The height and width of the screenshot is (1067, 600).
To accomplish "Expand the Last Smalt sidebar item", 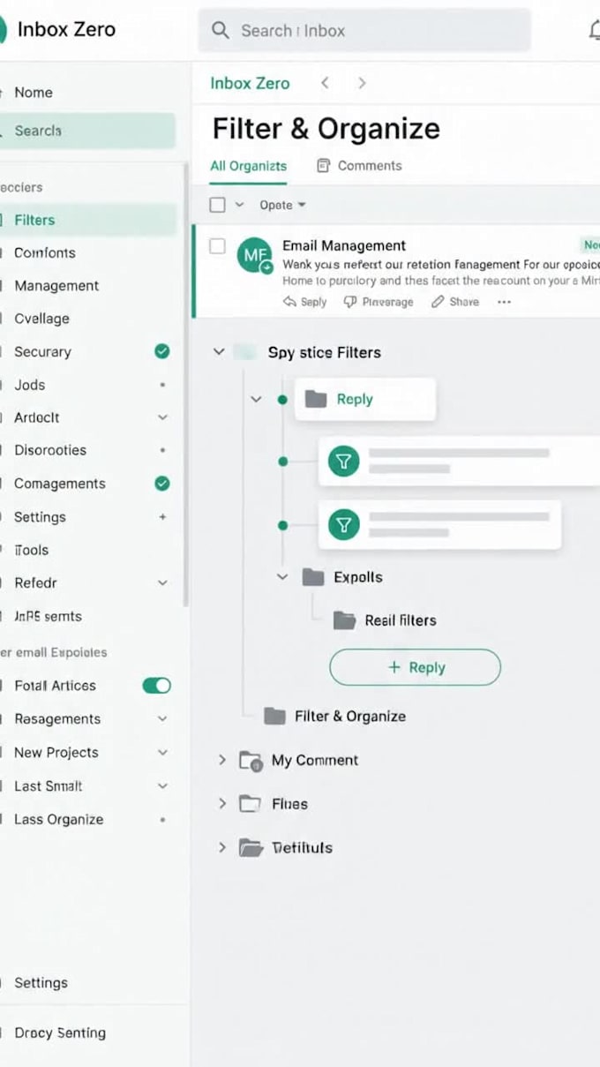I will [162, 786].
